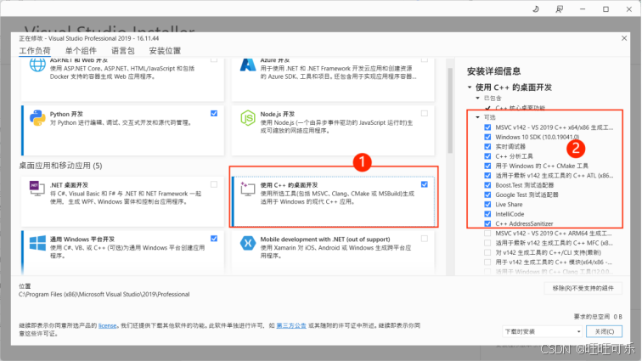Click 桌面应用和移动应用 (5) section heading
Image resolution: width=642 pixels, height=361 pixels.
coord(60,166)
